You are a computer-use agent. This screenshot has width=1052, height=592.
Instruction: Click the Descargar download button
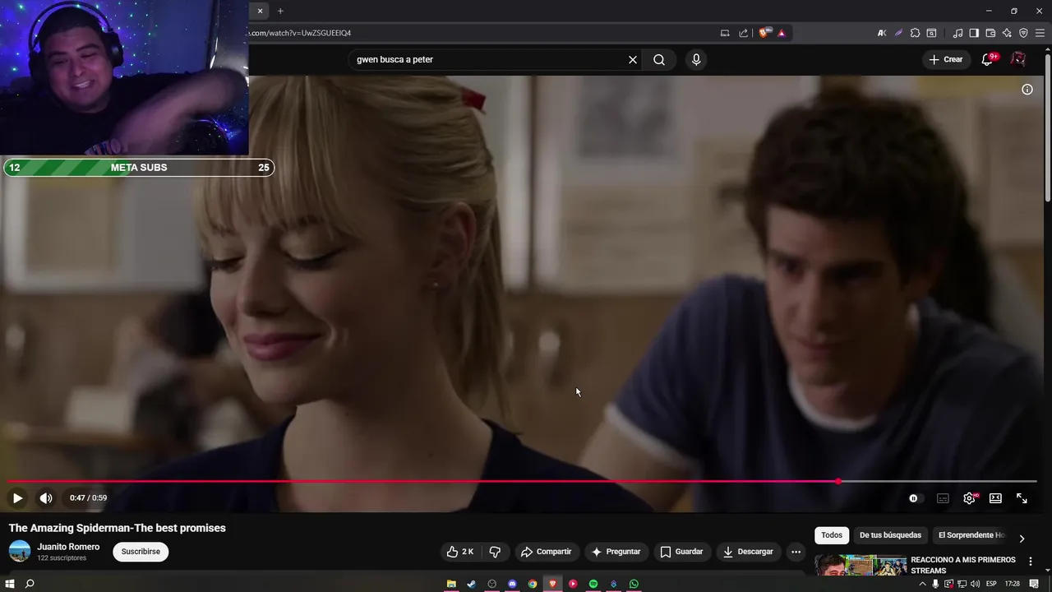pyautogui.click(x=748, y=552)
